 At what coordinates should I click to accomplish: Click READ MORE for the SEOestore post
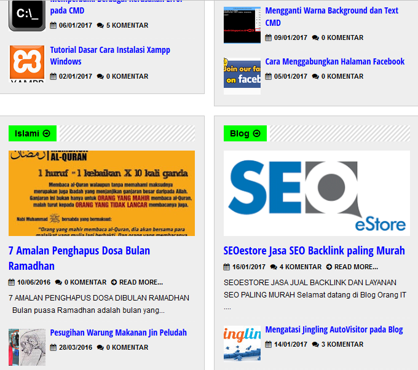point(356,267)
